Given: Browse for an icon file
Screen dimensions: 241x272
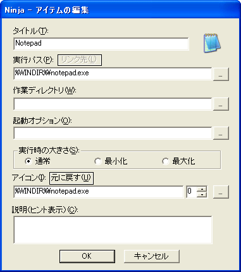Looking at the screenshot, I should pos(221,192).
